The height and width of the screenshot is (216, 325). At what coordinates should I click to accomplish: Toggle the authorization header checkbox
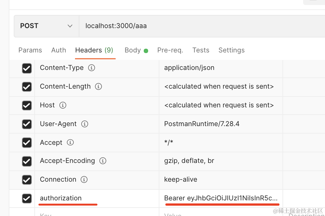pyautogui.click(x=27, y=198)
